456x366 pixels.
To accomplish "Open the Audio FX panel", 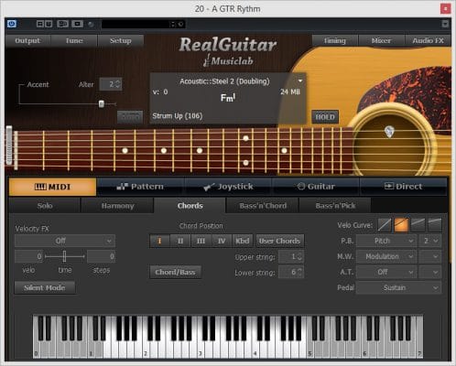I will 428,40.
